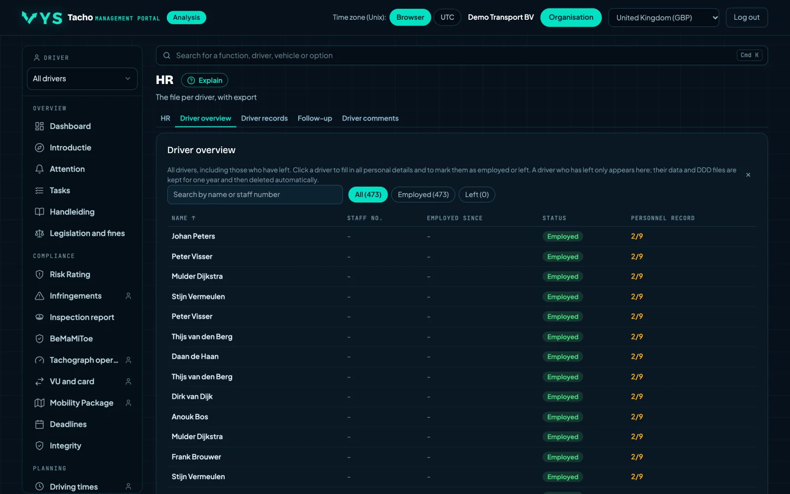The width and height of the screenshot is (790, 494).
Task: Open the Frank Brouwer driver row
Action: pyautogui.click(x=462, y=457)
